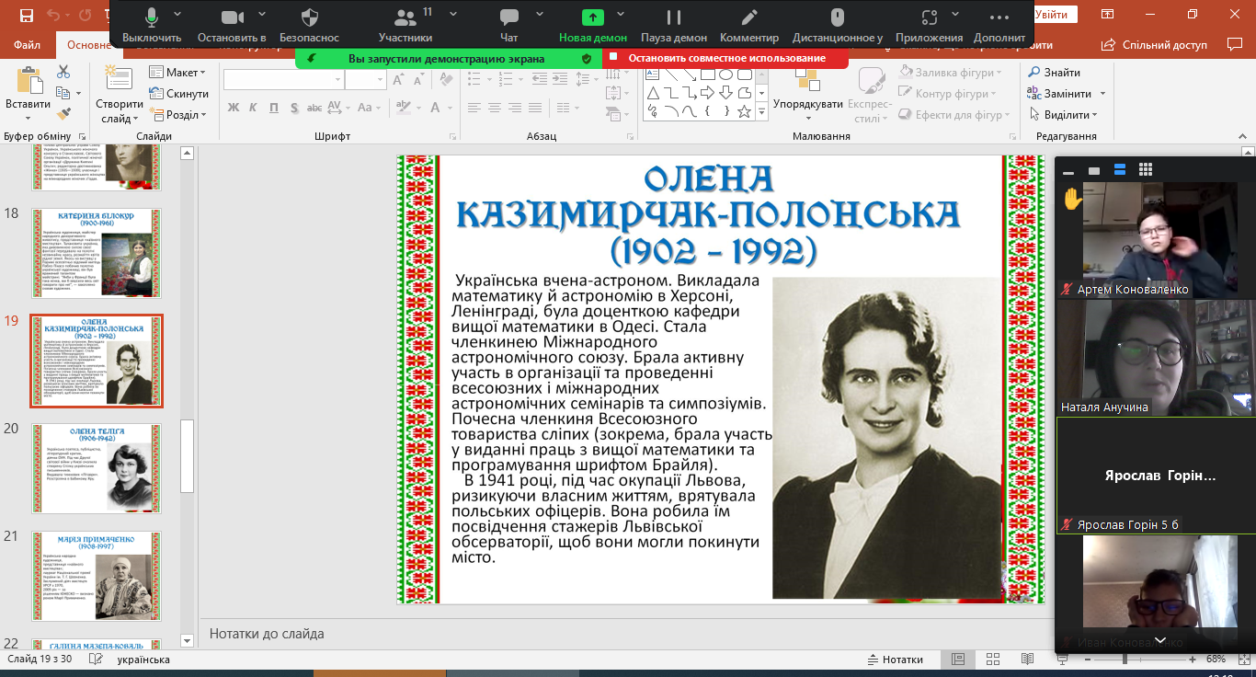Click Вставити paste button
Screen dimensions: 1256x677
click(29, 95)
